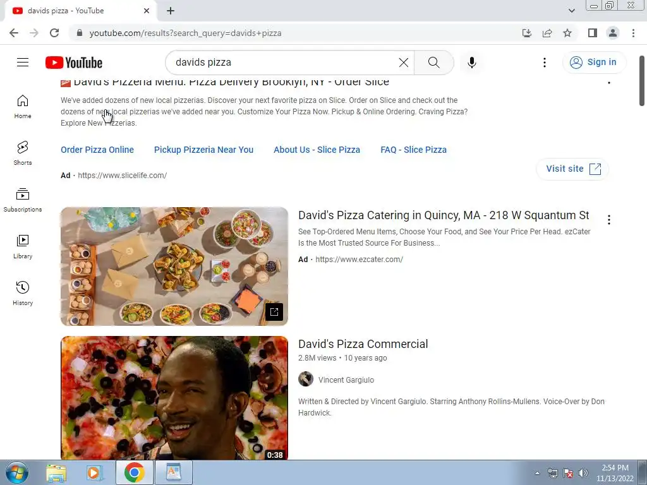Screen dimensions: 647x485
Task: Sign in to YouTube
Action: pyautogui.click(x=594, y=63)
